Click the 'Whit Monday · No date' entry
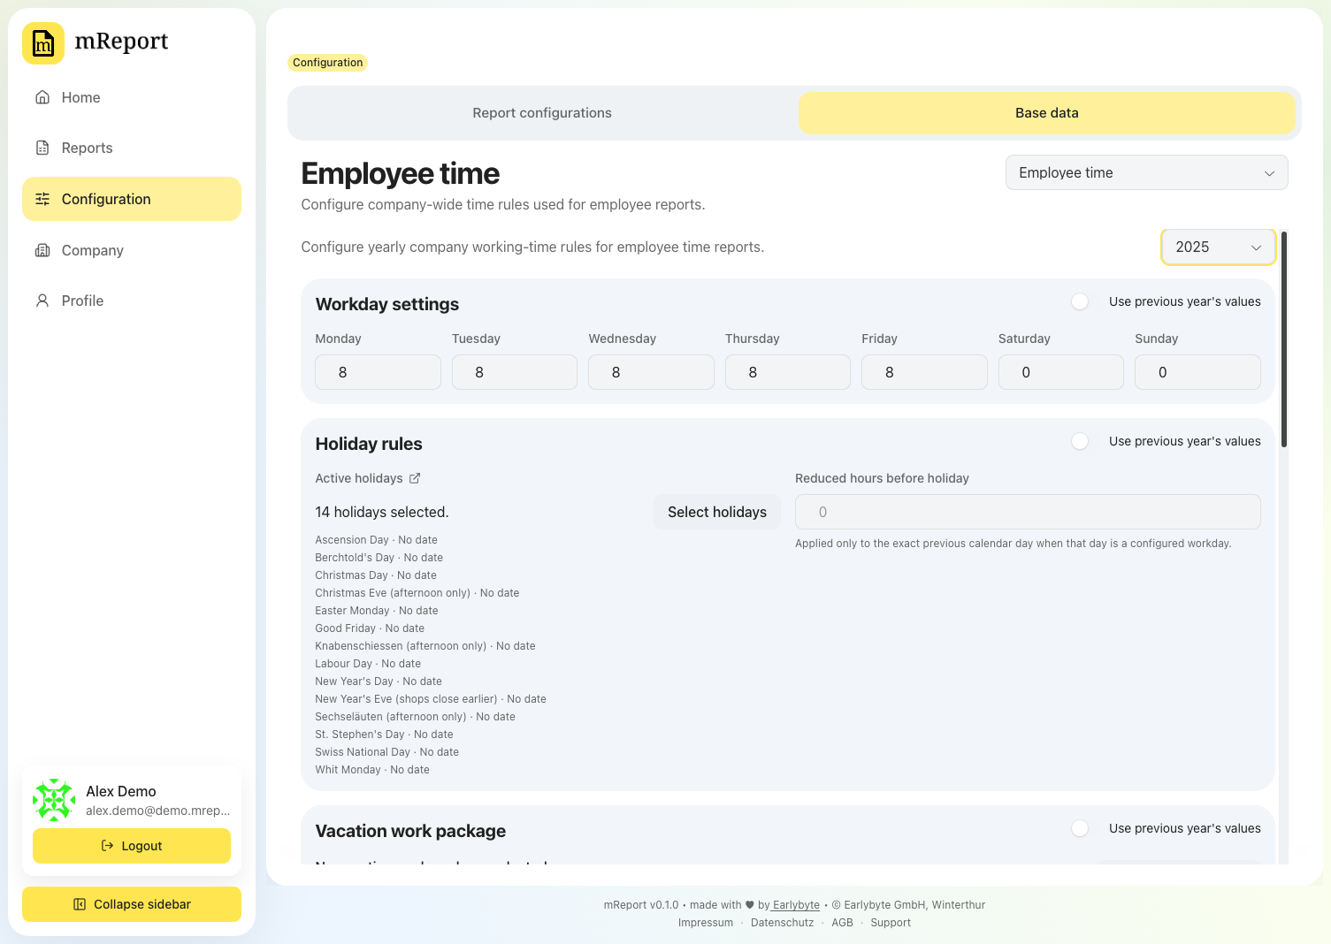1331x944 pixels. pyautogui.click(x=372, y=770)
